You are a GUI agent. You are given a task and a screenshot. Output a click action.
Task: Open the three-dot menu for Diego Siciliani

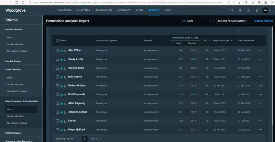point(261,130)
